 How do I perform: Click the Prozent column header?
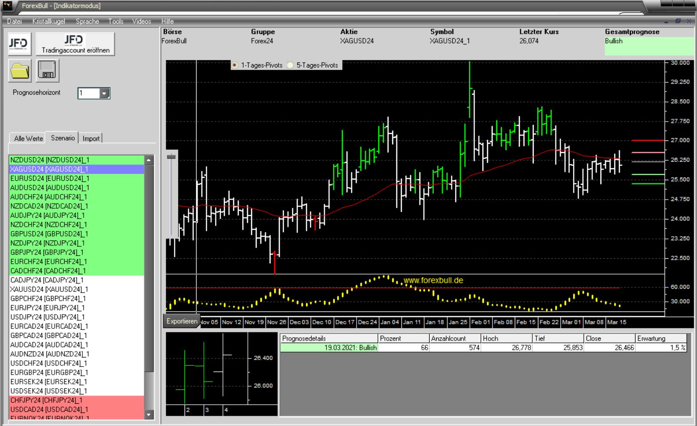click(403, 338)
